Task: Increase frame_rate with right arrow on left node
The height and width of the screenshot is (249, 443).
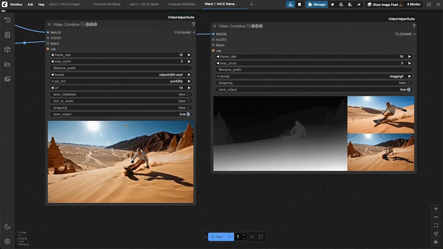Action: (189, 55)
